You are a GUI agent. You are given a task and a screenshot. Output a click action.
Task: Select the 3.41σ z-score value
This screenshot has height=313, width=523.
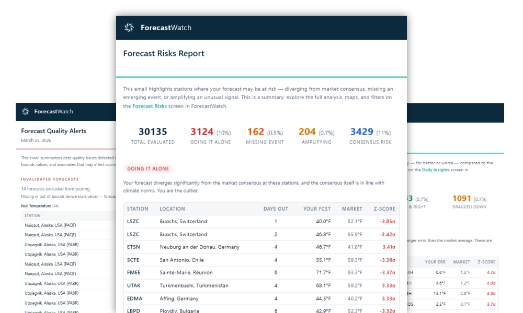point(389,247)
